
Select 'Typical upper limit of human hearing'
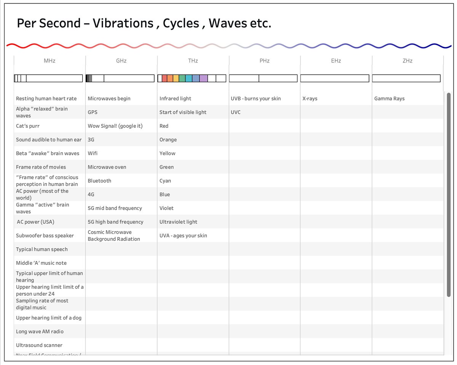pos(50,277)
